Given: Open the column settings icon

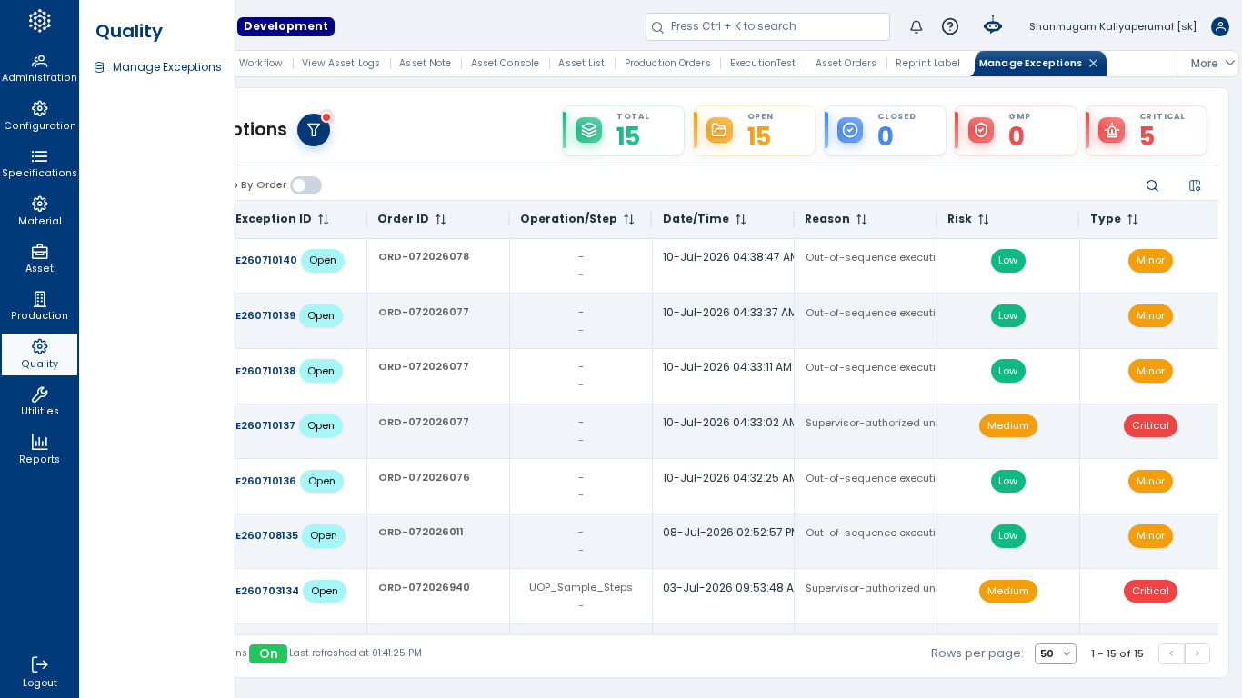Looking at the screenshot, I should tap(1195, 185).
